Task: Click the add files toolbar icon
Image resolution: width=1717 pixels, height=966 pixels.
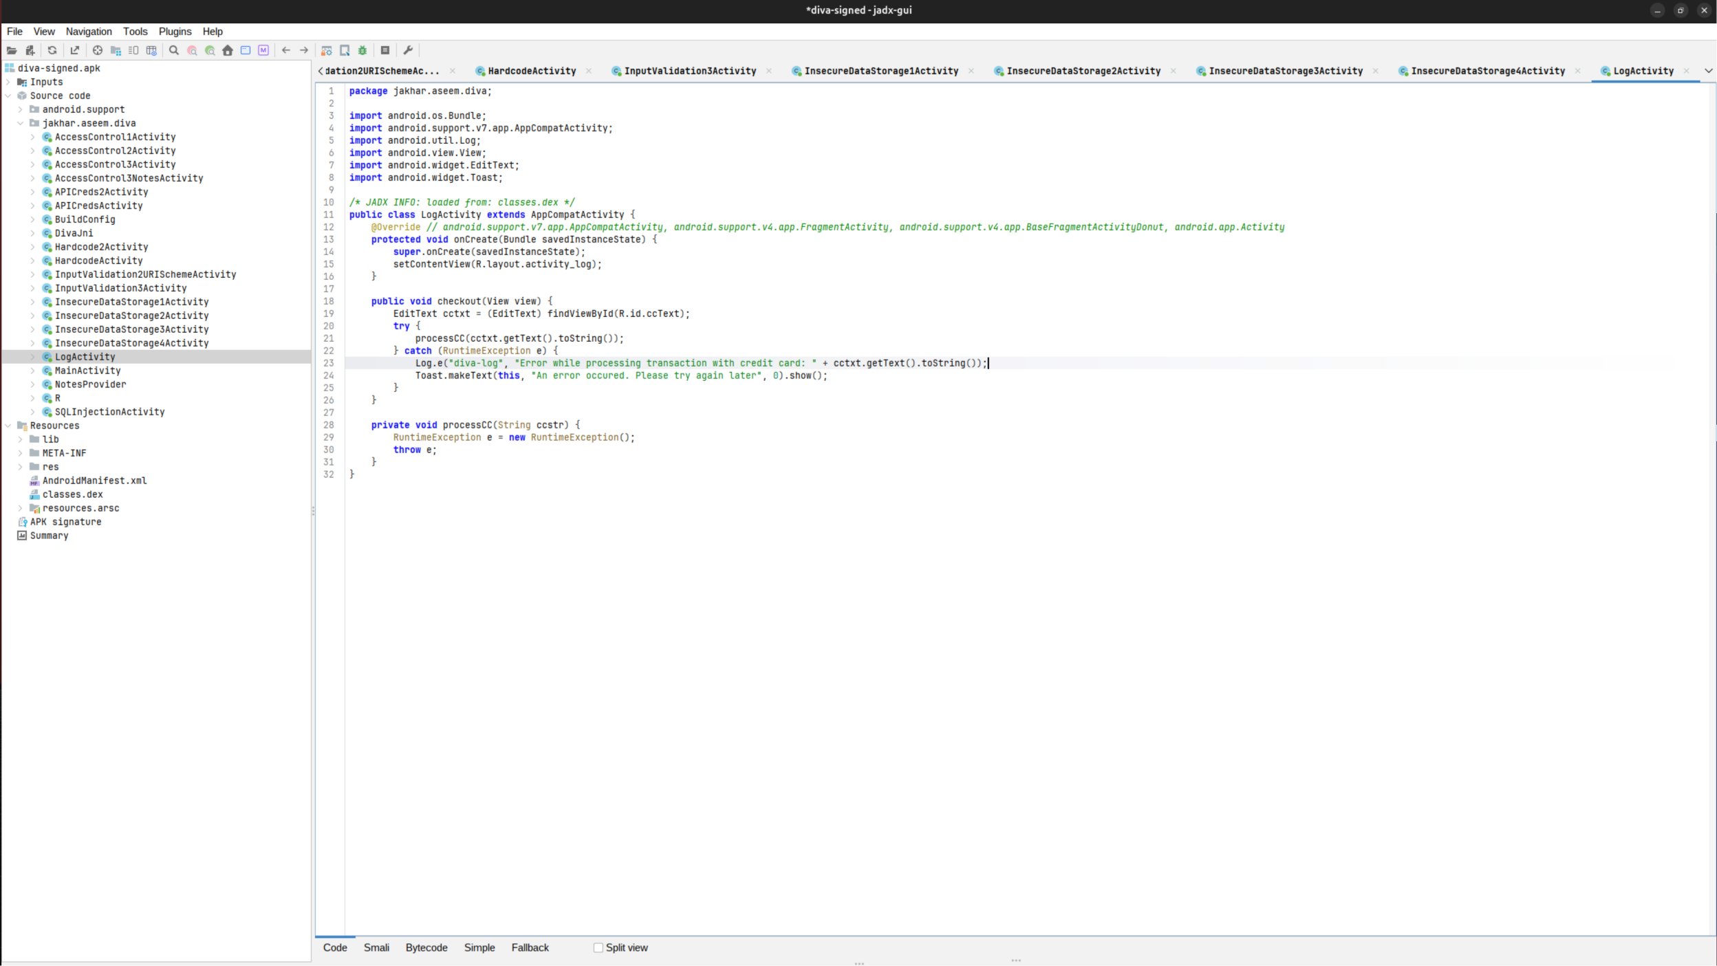Action: pyautogui.click(x=30, y=50)
